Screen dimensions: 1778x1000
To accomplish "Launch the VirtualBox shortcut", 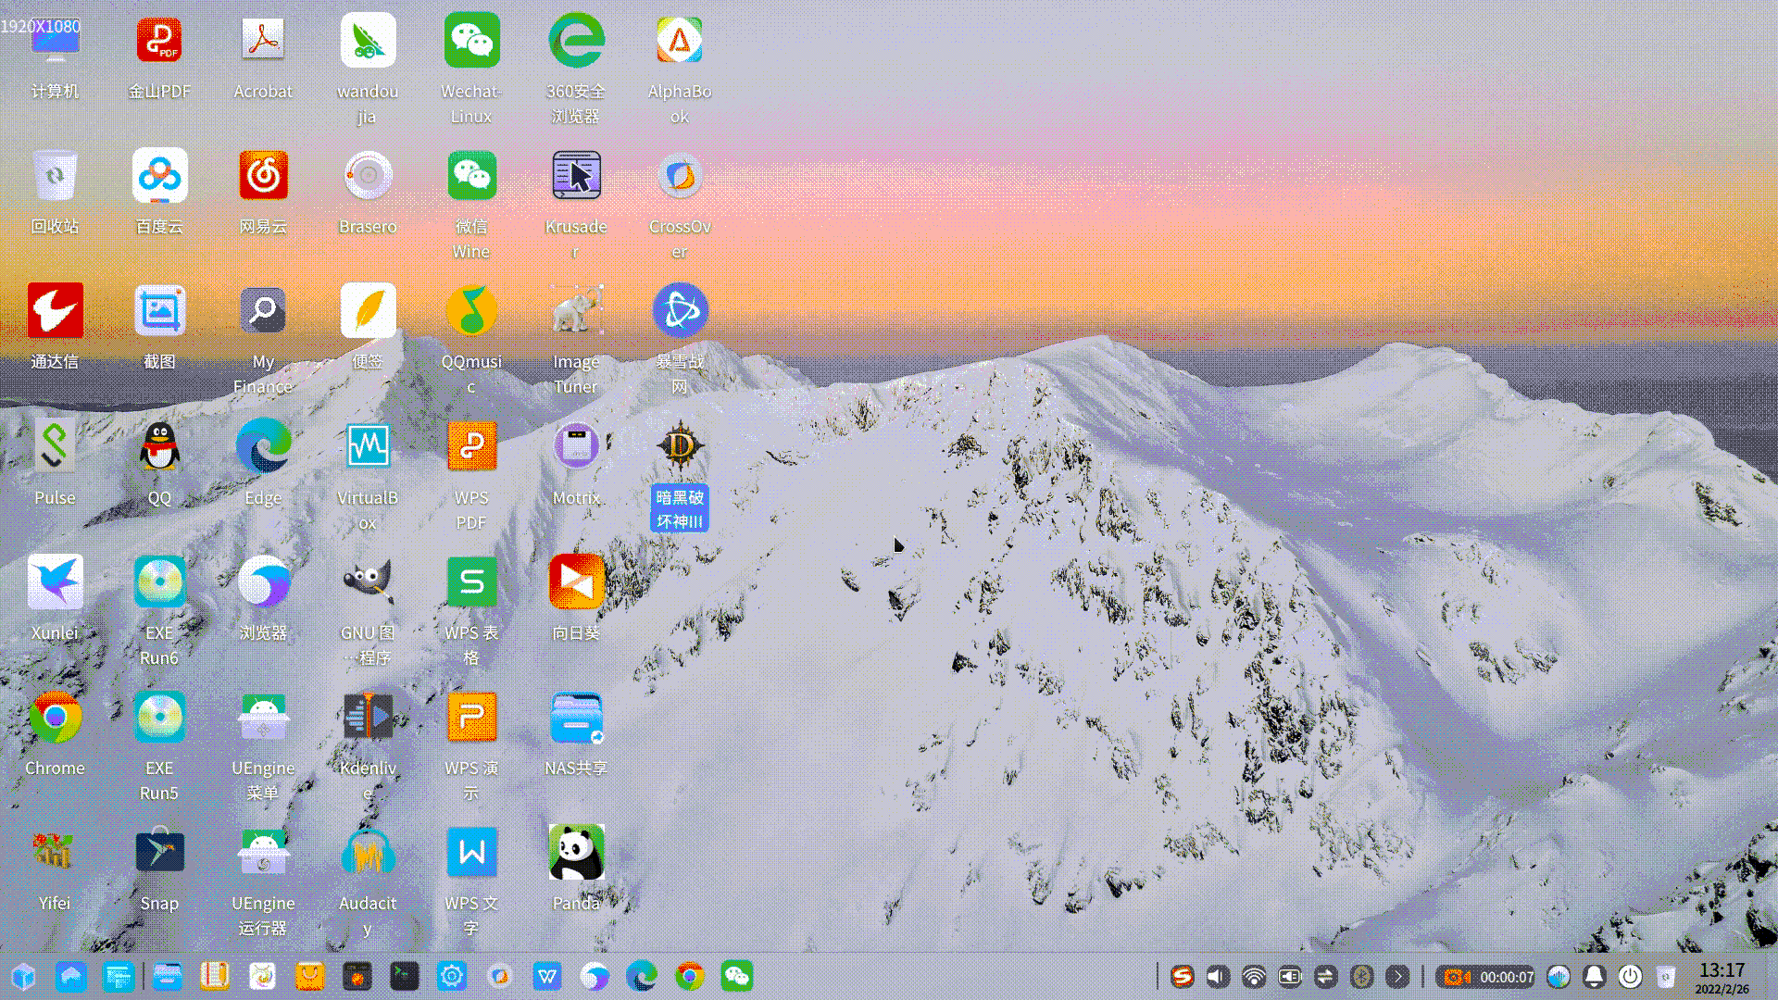I will [x=368, y=446].
